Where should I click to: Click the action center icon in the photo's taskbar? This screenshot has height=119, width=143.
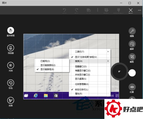(117, 96)
